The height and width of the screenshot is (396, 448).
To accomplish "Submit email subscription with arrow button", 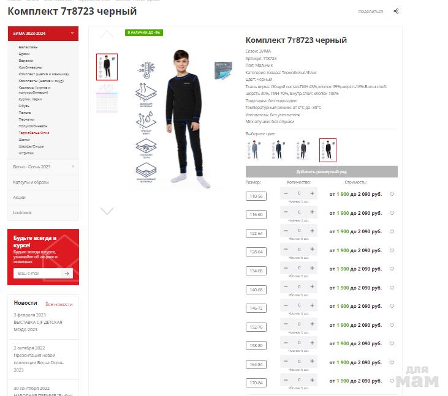I will tap(67, 274).
